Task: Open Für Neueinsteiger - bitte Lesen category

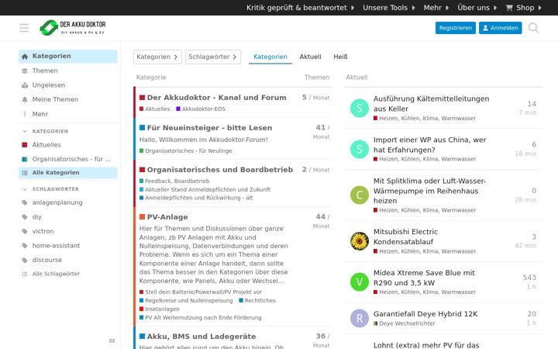Action: 209,128
